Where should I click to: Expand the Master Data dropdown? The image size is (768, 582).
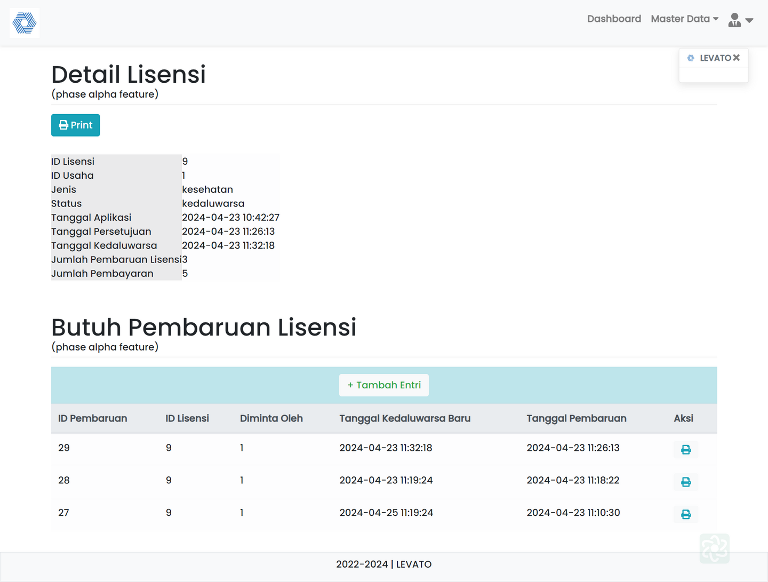pos(684,19)
